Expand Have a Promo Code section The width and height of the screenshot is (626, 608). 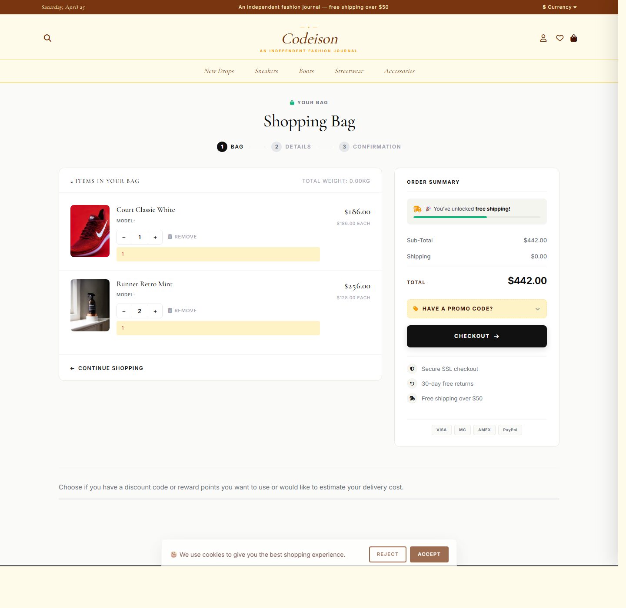click(477, 309)
